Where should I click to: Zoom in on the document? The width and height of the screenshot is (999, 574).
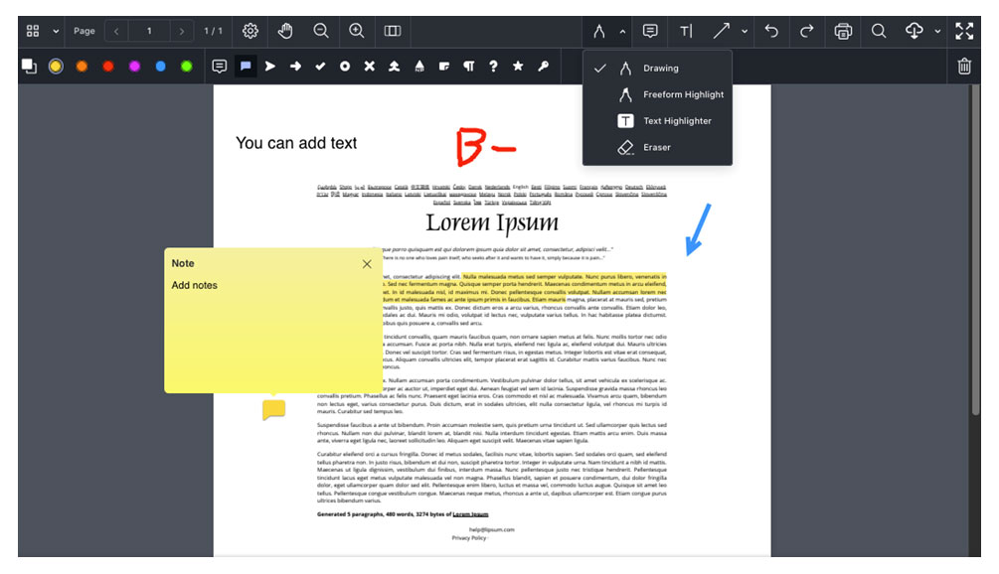[x=357, y=31]
